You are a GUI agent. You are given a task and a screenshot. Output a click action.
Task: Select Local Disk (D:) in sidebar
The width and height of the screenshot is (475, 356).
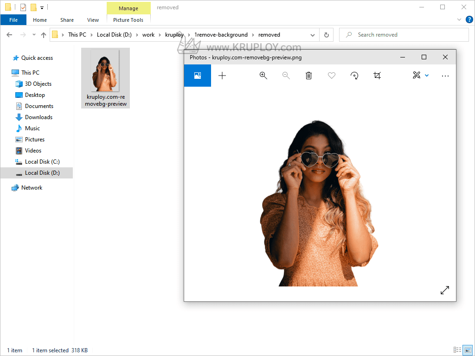pos(37,173)
